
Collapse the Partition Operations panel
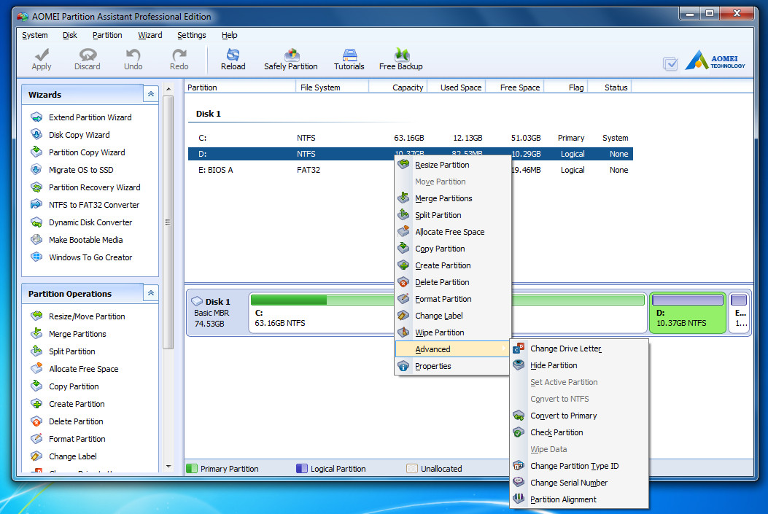click(x=151, y=293)
